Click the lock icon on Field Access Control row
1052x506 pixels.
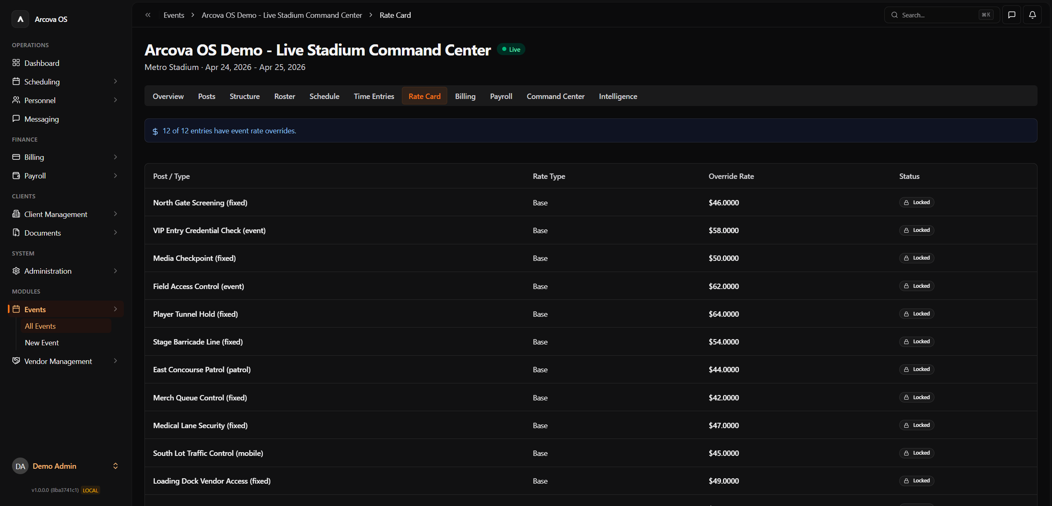click(906, 286)
